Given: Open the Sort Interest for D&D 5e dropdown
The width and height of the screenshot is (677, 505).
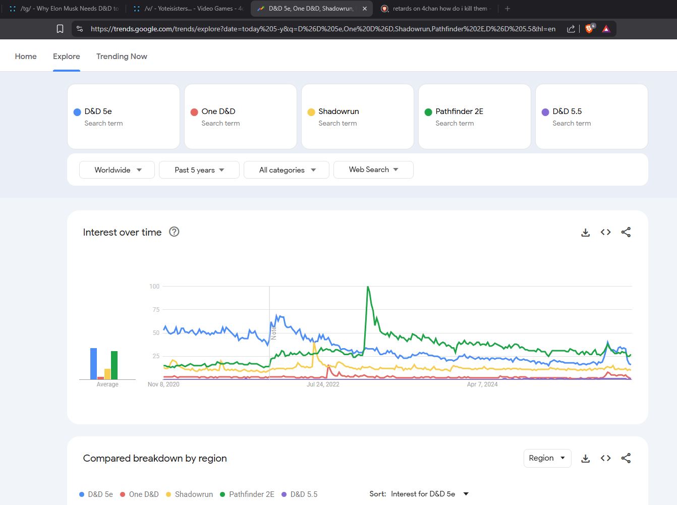Looking at the screenshot, I should tap(430, 494).
